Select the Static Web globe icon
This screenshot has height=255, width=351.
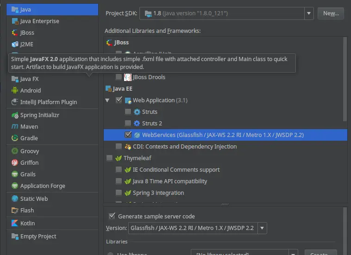(x=15, y=199)
